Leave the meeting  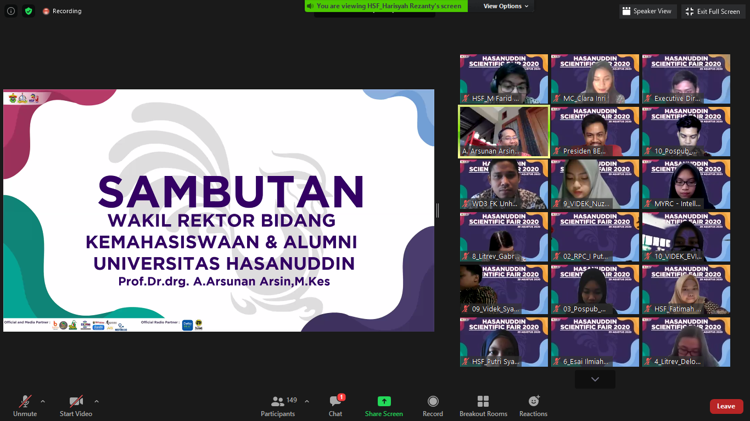[x=726, y=406]
